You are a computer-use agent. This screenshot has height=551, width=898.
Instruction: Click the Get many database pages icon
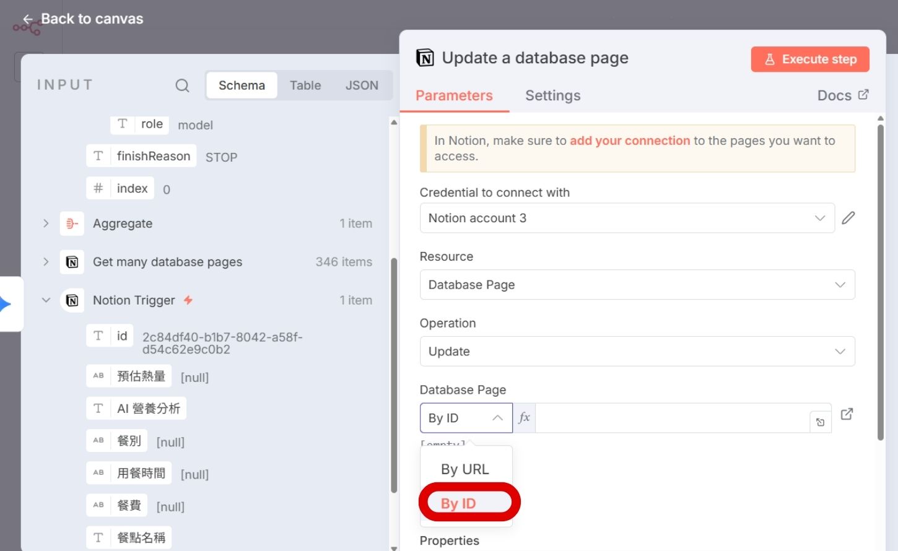(72, 262)
